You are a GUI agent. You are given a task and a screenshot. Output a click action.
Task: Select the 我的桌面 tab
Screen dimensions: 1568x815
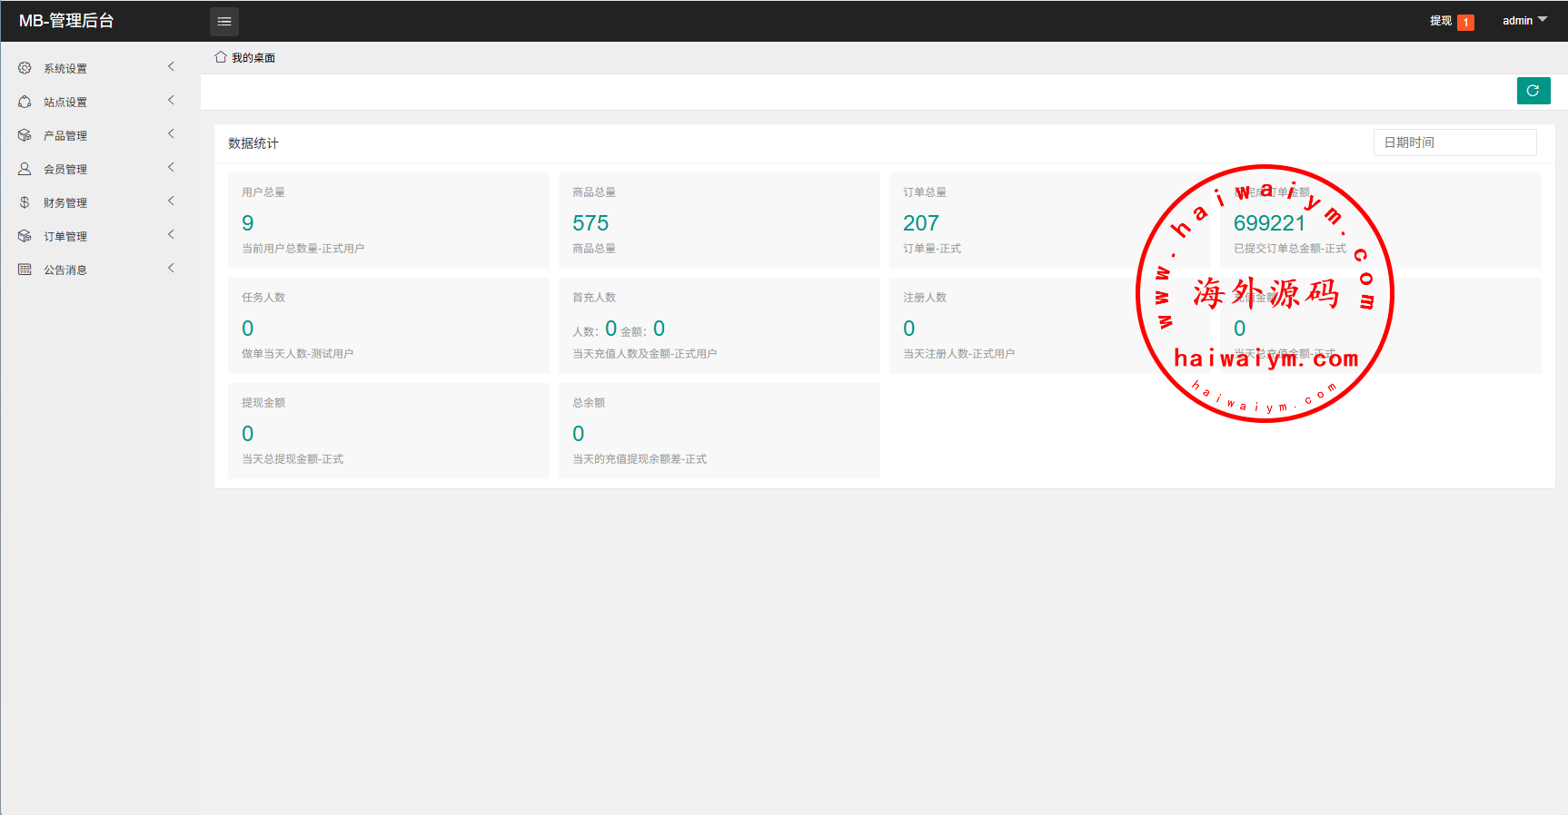coord(253,58)
